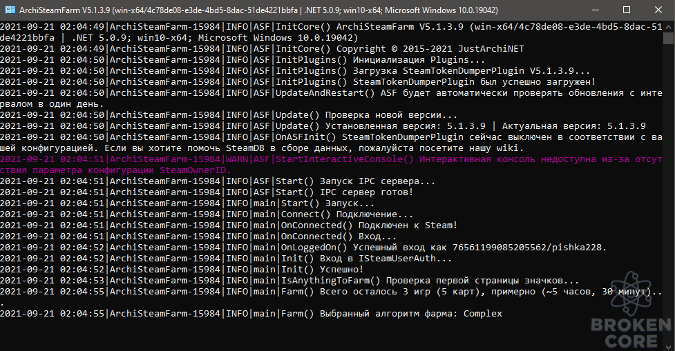Click the ArchiSteamFarm V5.1.3.9 title bar text
The height and width of the screenshot is (351, 675).
click(258, 10)
